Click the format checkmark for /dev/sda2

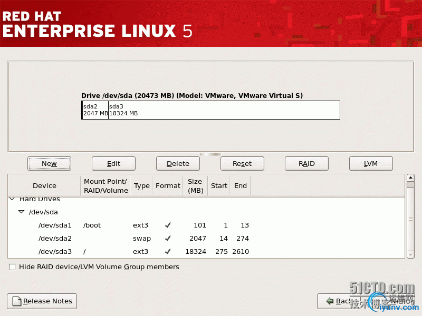pos(168,239)
